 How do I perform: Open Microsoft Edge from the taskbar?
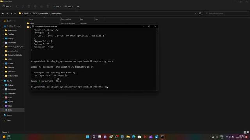[x=134, y=137]
